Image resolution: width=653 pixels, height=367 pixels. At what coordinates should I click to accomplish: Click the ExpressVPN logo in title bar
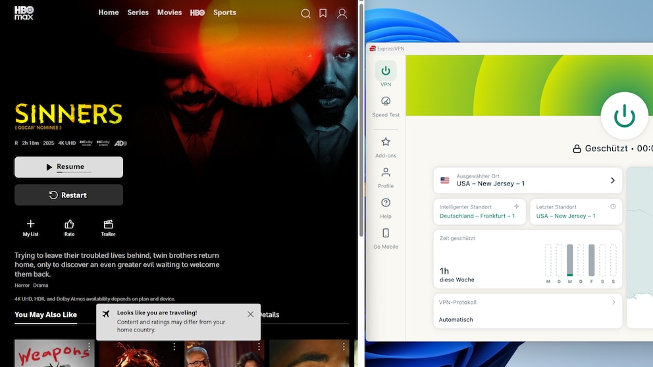[x=373, y=49]
